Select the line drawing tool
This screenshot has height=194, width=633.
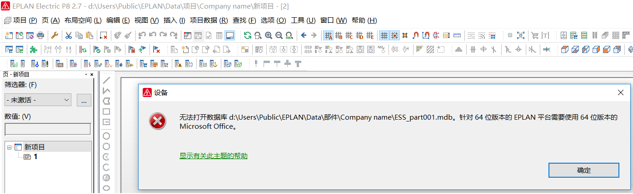coord(106,81)
